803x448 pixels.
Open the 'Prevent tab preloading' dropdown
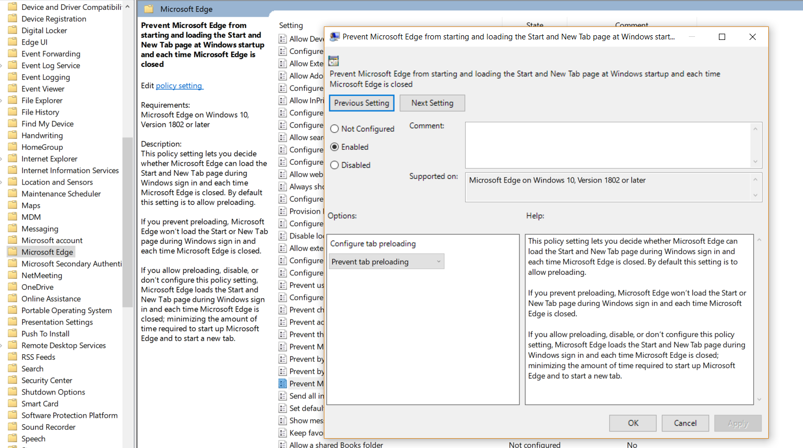(387, 262)
